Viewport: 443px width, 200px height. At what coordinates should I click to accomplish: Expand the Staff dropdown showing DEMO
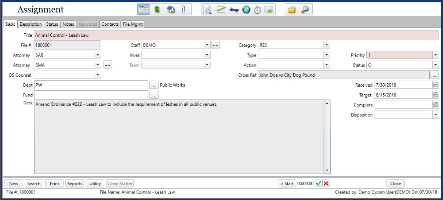(x=207, y=45)
